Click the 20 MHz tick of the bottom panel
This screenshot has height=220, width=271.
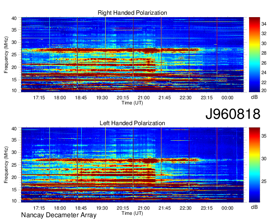14,177
